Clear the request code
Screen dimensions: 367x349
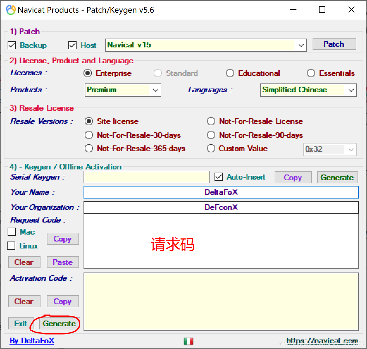(x=24, y=262)
